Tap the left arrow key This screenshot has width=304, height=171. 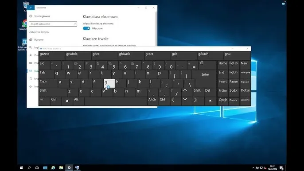point(175,101)
